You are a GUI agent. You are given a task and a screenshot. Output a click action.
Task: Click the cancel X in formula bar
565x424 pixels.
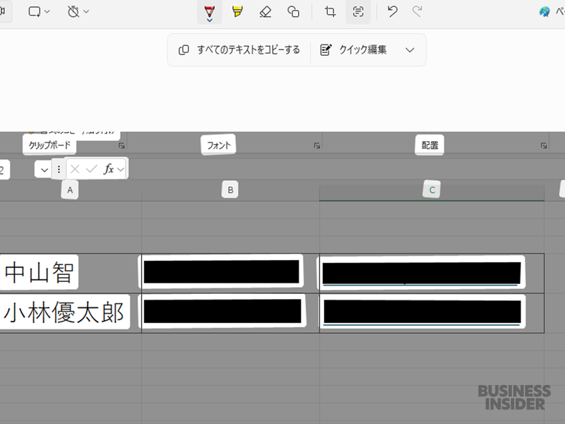tap(75, 169)
